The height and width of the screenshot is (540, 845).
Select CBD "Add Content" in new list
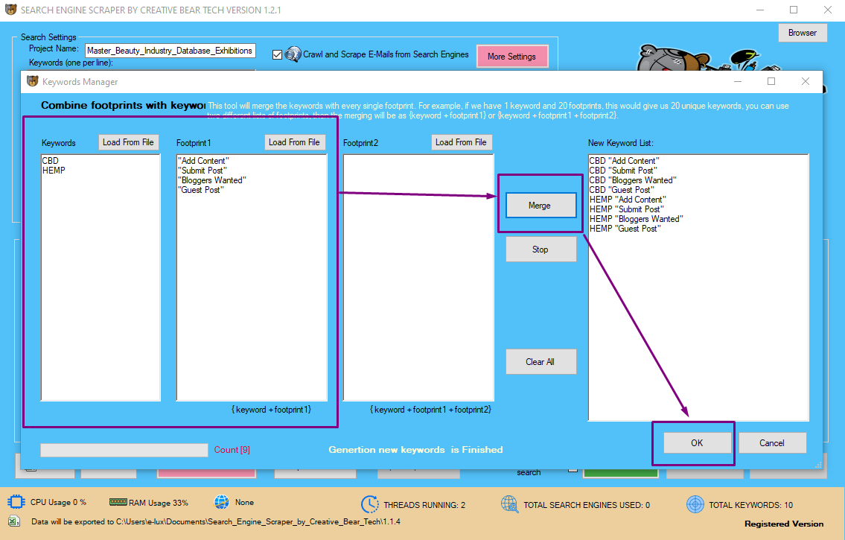click(624, 161)
